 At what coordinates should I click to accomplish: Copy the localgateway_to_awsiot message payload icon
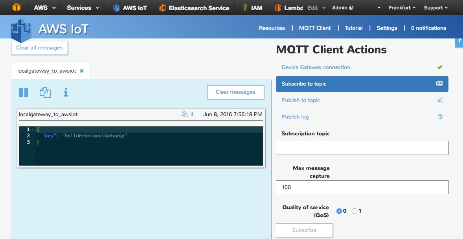pyautogui.click(x=185, y=114)
